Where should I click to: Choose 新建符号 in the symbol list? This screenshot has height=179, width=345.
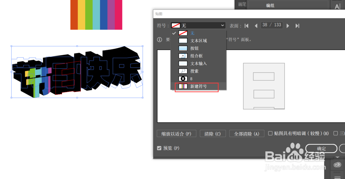198,86
